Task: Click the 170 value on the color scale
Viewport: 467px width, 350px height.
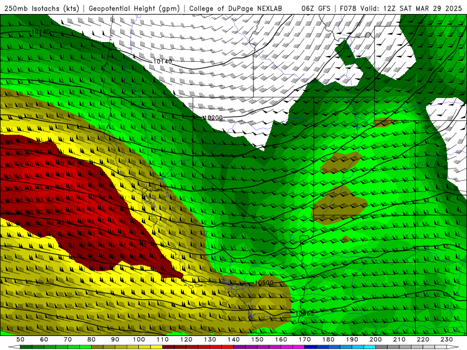Action: tap(305, 339)
